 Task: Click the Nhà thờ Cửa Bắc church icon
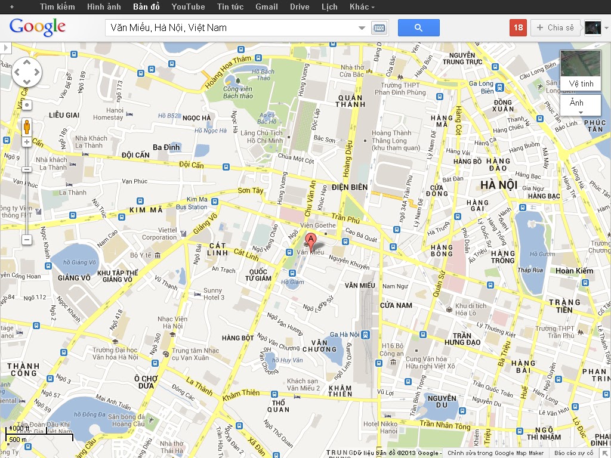tap(369, 71)
